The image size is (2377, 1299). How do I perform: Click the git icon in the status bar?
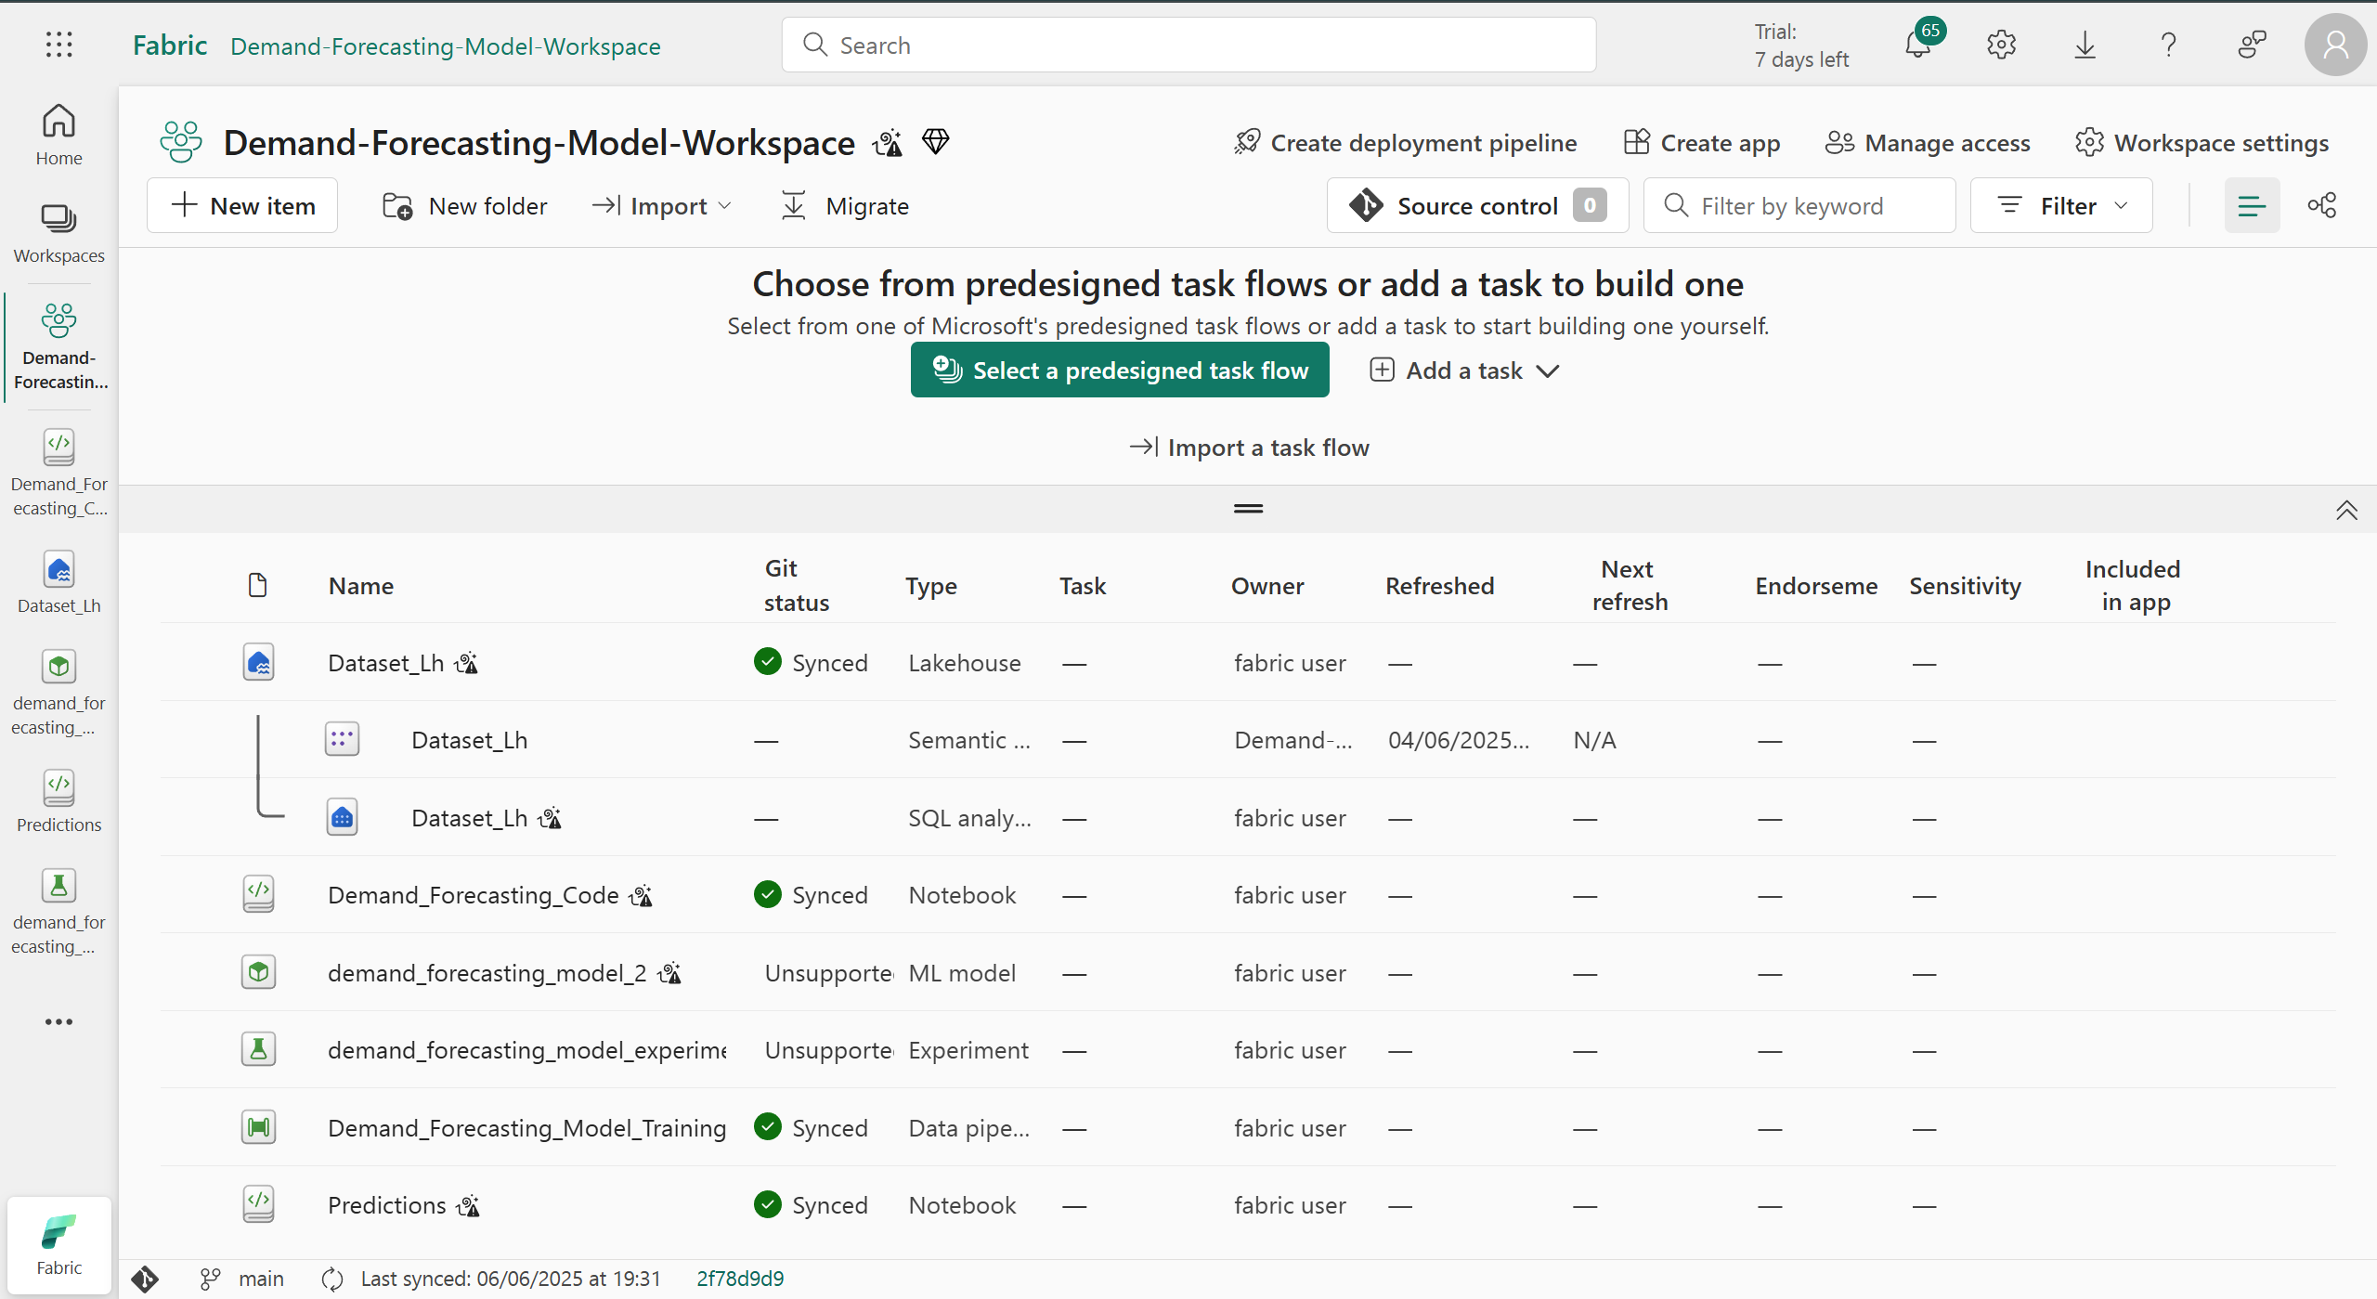[145, 1279]
